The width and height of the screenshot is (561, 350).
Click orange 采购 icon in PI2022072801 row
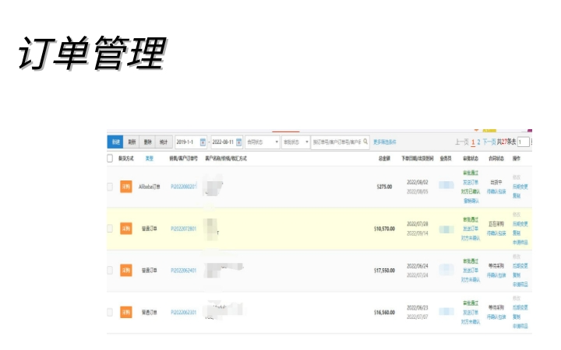pyautogui.click(x=126, y=228)
